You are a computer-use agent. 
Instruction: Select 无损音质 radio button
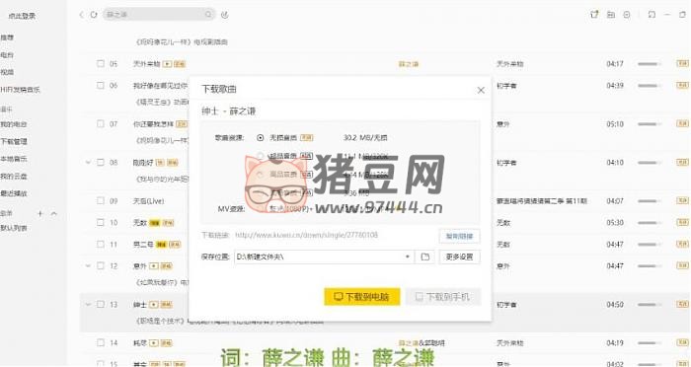pyautogui.click(x=260, y=138)
